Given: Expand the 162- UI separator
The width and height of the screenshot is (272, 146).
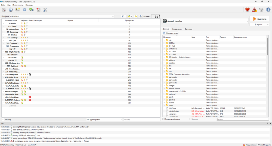Looking at the screenshot, I should click(3, 49).
